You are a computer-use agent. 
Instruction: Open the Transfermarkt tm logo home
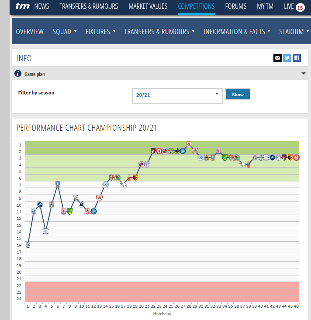23,6
